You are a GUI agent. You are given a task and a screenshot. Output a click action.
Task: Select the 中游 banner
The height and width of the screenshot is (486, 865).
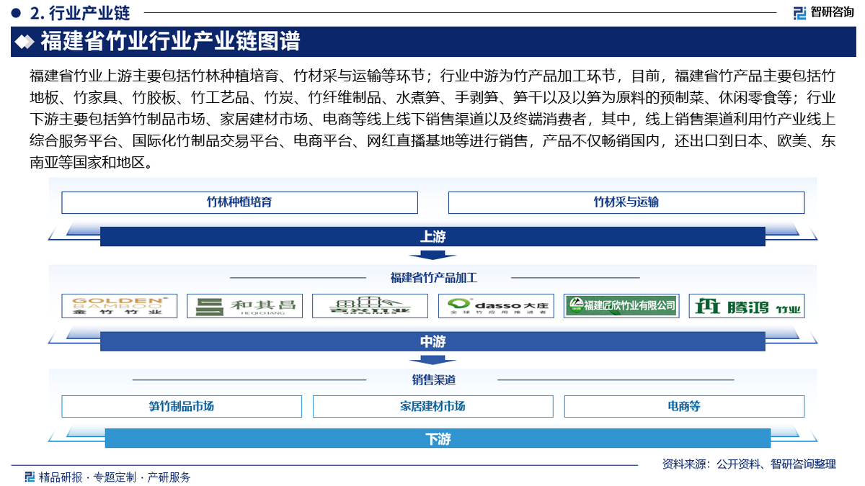pyautogui.click(x=432, y=342)
